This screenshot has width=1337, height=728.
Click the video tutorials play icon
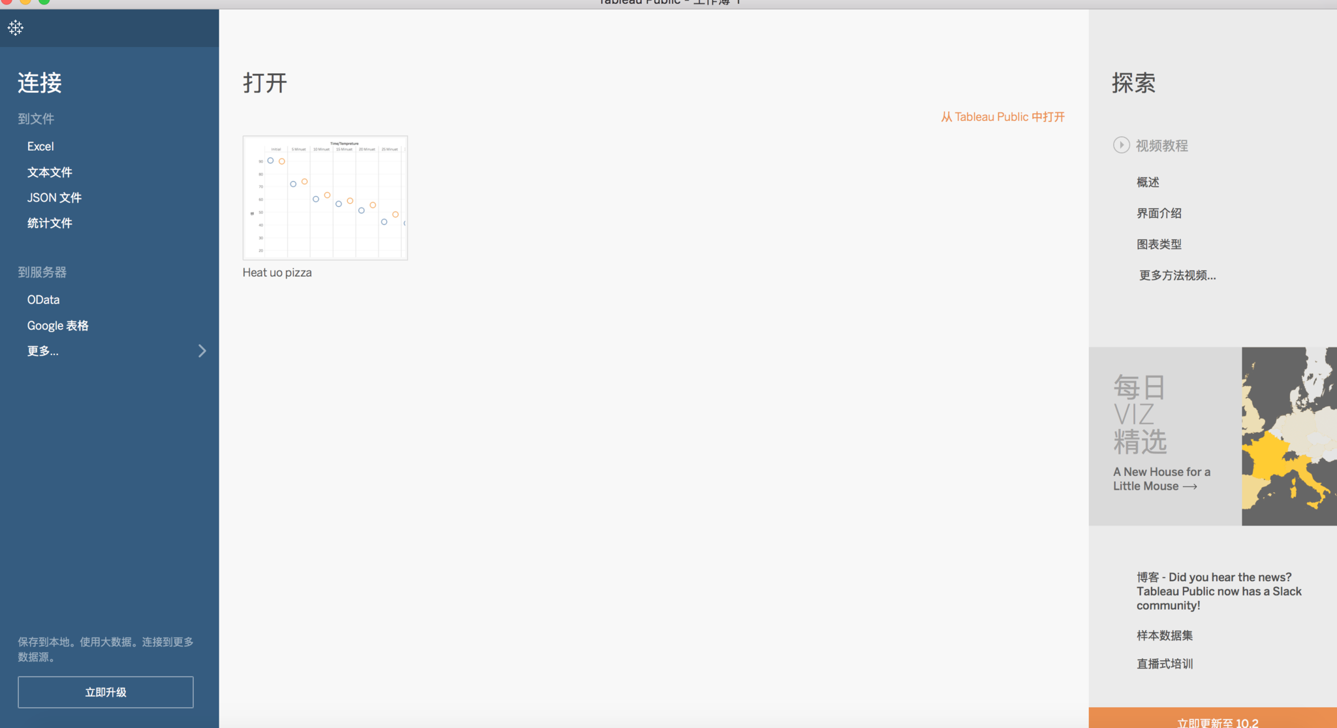1121,145
